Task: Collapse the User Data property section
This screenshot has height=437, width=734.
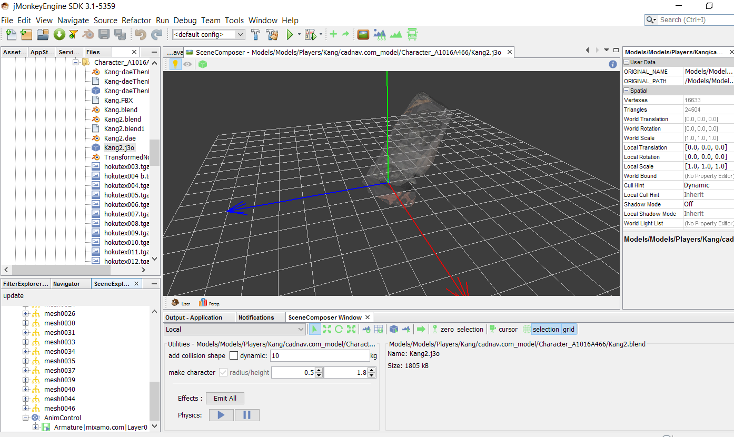Action: click(627, 62)
